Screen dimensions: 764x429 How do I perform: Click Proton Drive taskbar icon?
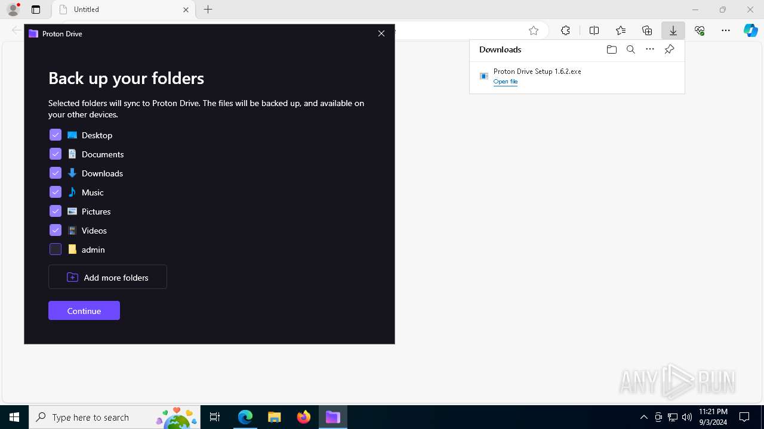pyautogui.click(x=332, y=417)
